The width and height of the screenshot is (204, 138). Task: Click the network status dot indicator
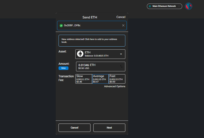[150, 6]
